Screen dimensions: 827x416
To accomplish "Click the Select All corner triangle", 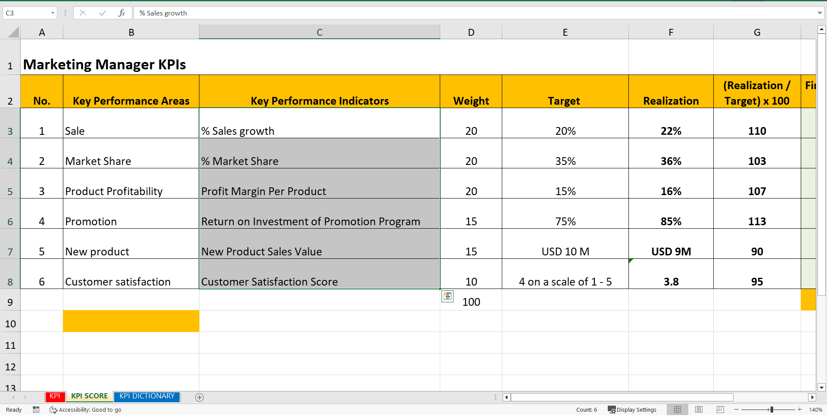I will (x=13, y=32).
